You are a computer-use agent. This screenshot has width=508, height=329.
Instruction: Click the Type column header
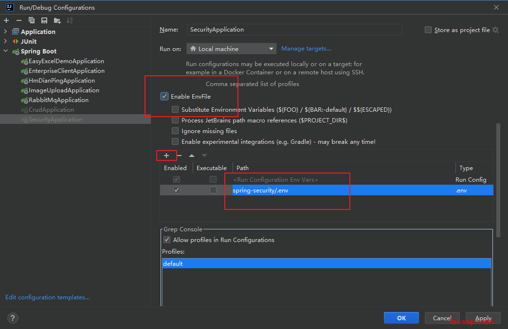coord(474,168)
